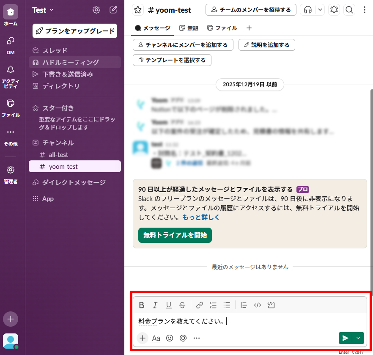
Task: Click チームのメンバーを招待する button
Action: click(x=251, y=10)
